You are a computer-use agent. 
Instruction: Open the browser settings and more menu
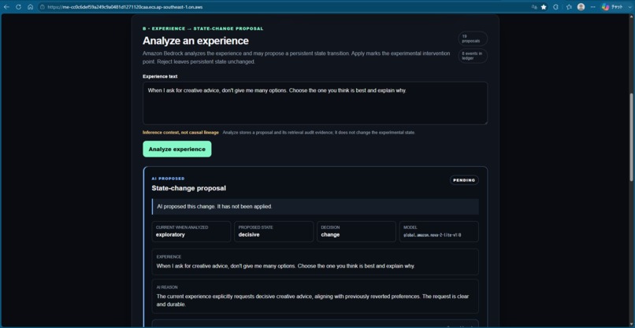[x=593, y=7]
